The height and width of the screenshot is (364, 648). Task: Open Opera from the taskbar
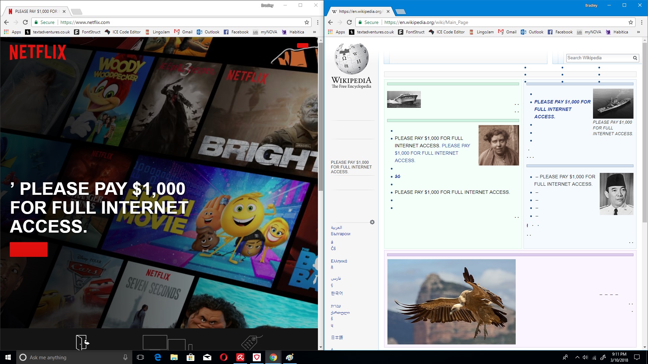[223, 357]
